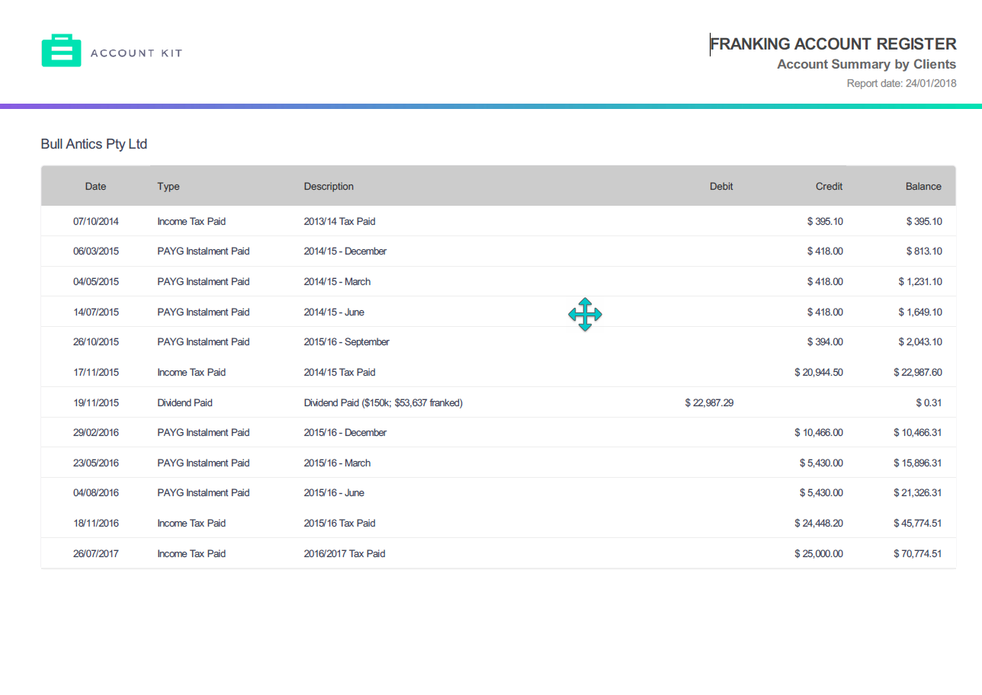982x695 pixels.
Task: Click the downward arrow of the move handle
Action: tap(585, 325)
